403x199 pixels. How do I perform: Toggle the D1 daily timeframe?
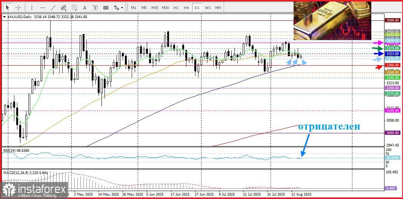[x=197, y=8]
